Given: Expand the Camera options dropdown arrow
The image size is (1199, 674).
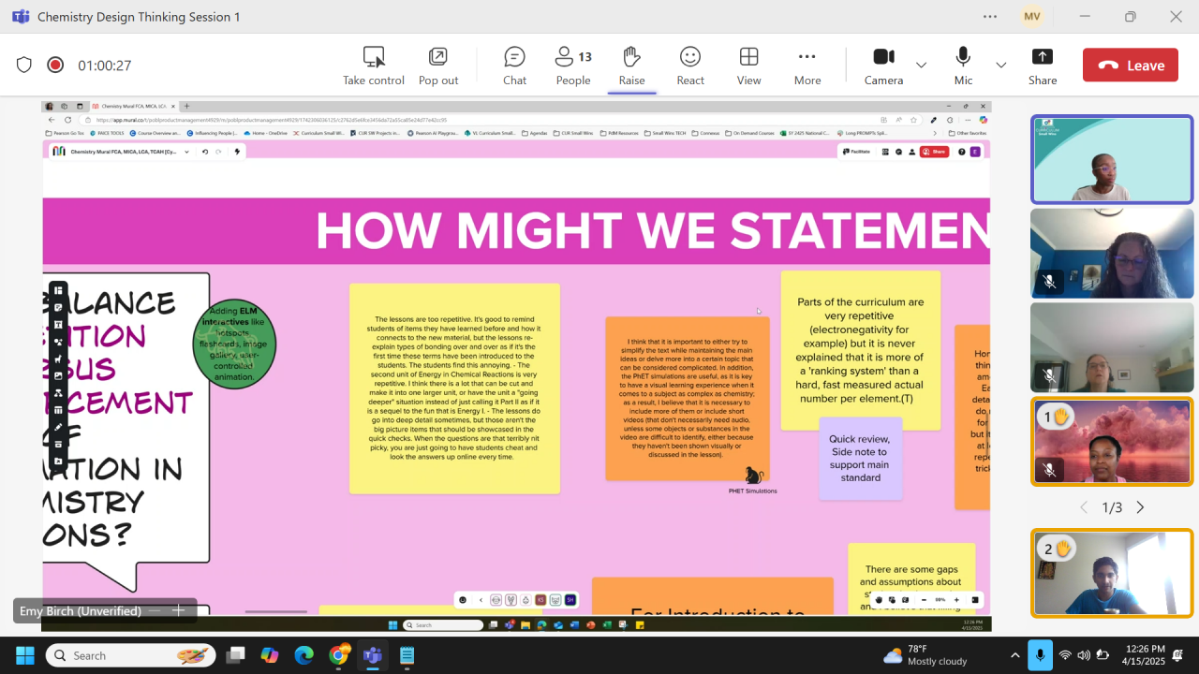Looking at the screenshot, I should (x=921, y=66).
